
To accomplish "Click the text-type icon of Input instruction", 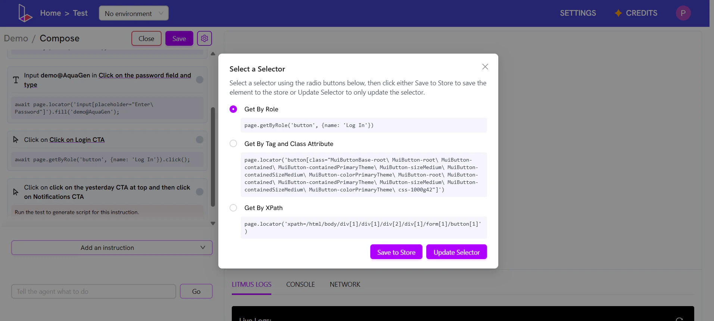I will tap(16, 80).
